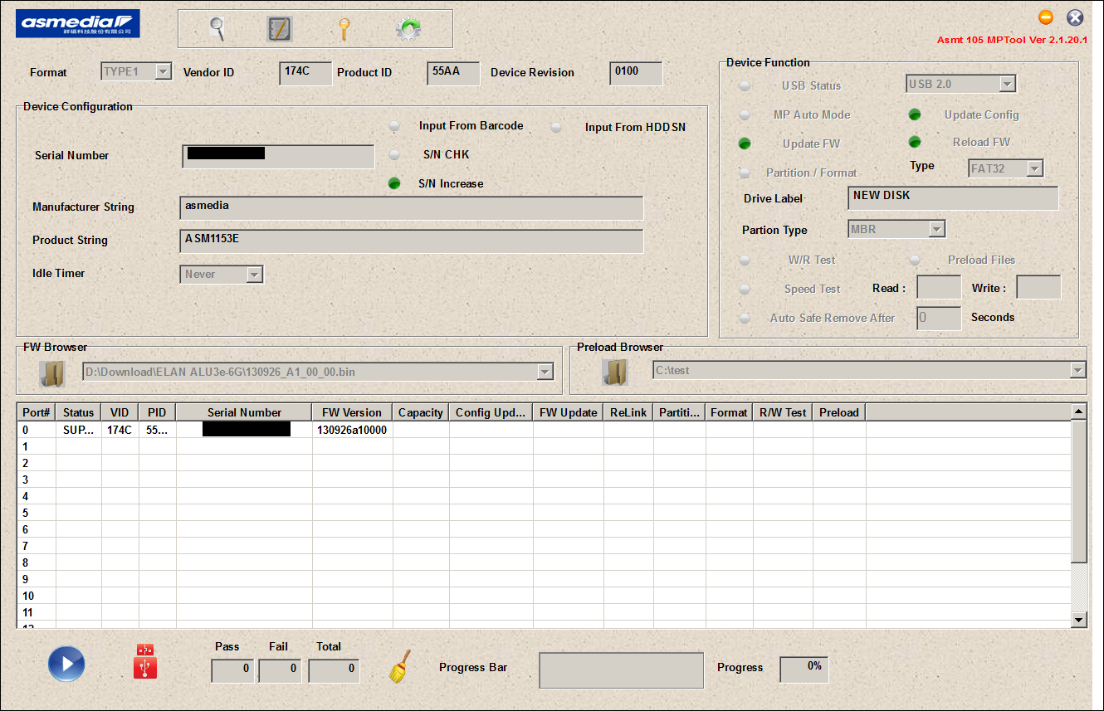Image resolution: width=1104 pixels, height=711 pixels.
Task: Click the green refresh gear icon
Action: click(x=408, y=29)
